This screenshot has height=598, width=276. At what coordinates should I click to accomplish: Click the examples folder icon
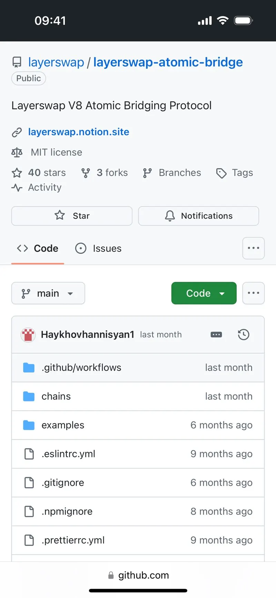(x=29, y=425)
